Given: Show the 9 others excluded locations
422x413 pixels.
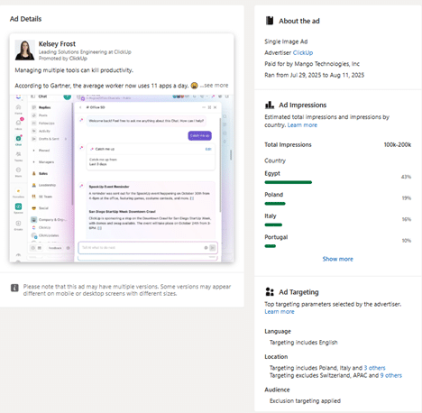Looking at the screenshot, I should click(x=391, y=375).
